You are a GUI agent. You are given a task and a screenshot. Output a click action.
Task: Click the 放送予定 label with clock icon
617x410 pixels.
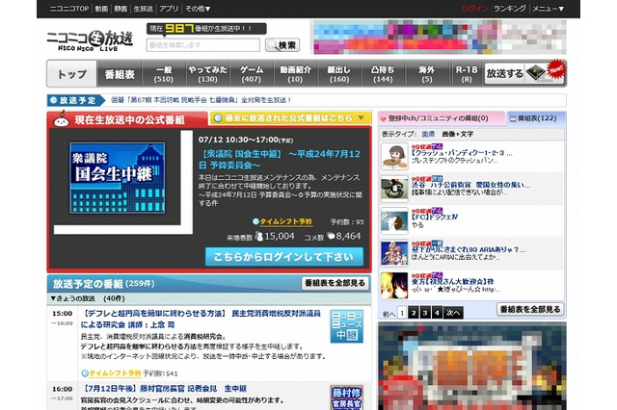click(76, 100)
